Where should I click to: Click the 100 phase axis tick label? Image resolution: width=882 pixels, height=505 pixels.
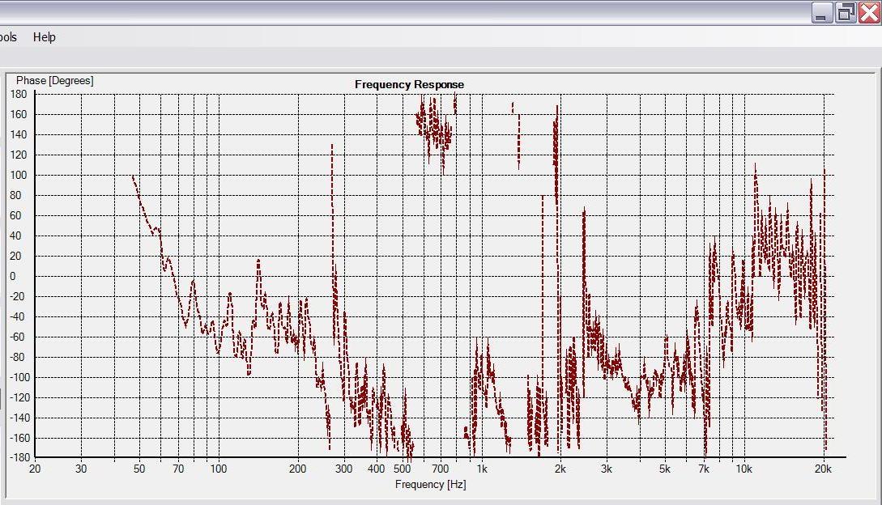click(x=19, y=175)
